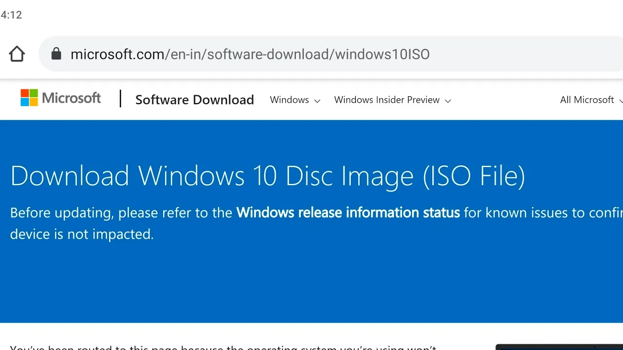Expand the Windows Insider Preview menu
Image resolution: width=623 pixels, height=350 pixels.
tap(392, 100)
